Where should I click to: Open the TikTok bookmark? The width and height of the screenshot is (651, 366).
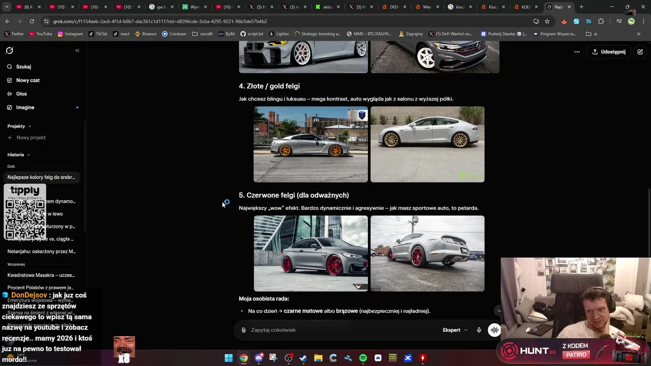(98, 34)
